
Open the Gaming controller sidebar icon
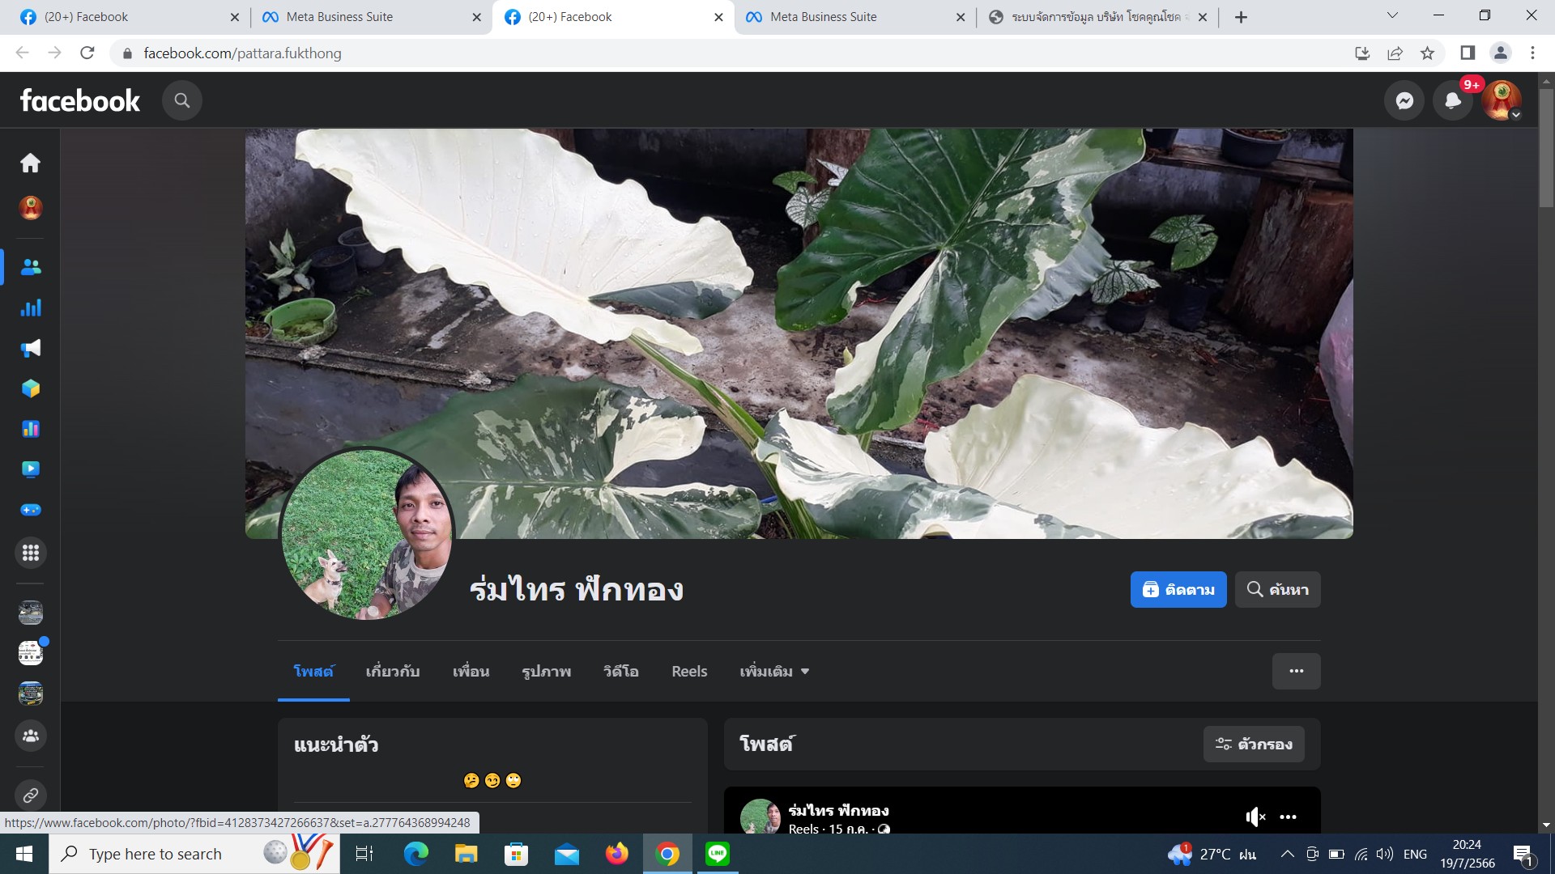(30, 510)
